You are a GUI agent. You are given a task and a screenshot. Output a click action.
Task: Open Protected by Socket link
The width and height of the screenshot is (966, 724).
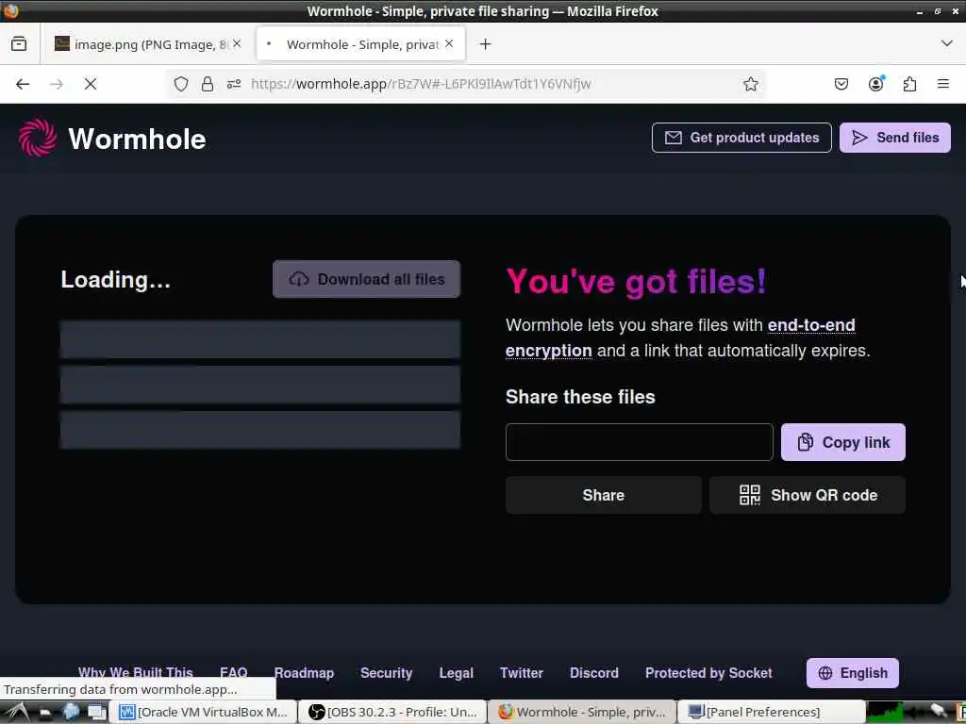click(x=708, y=673)
